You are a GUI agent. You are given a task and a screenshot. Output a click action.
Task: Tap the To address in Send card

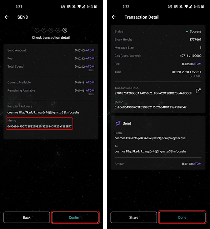150,151
